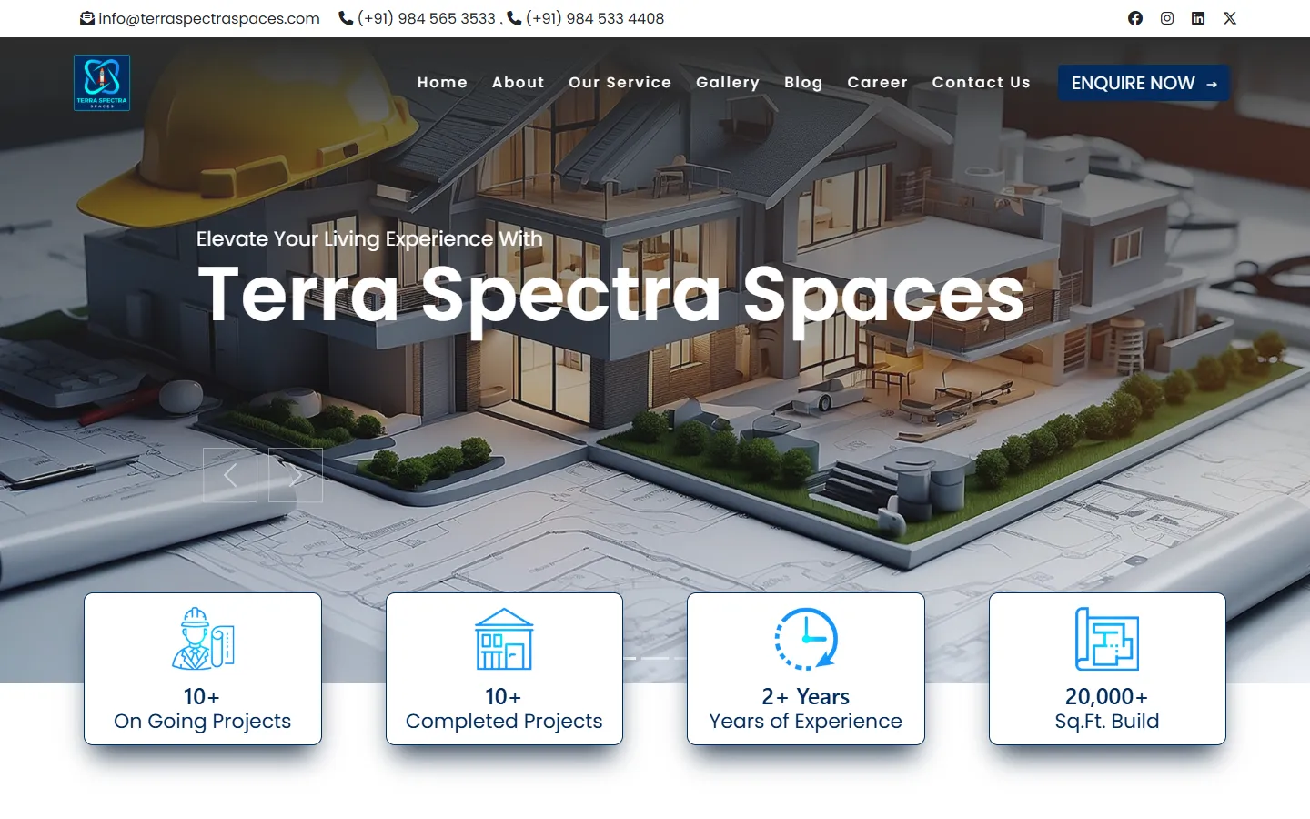Open the Facebook social icon
Screen dimensions: 1310x819
point(1135,18)
